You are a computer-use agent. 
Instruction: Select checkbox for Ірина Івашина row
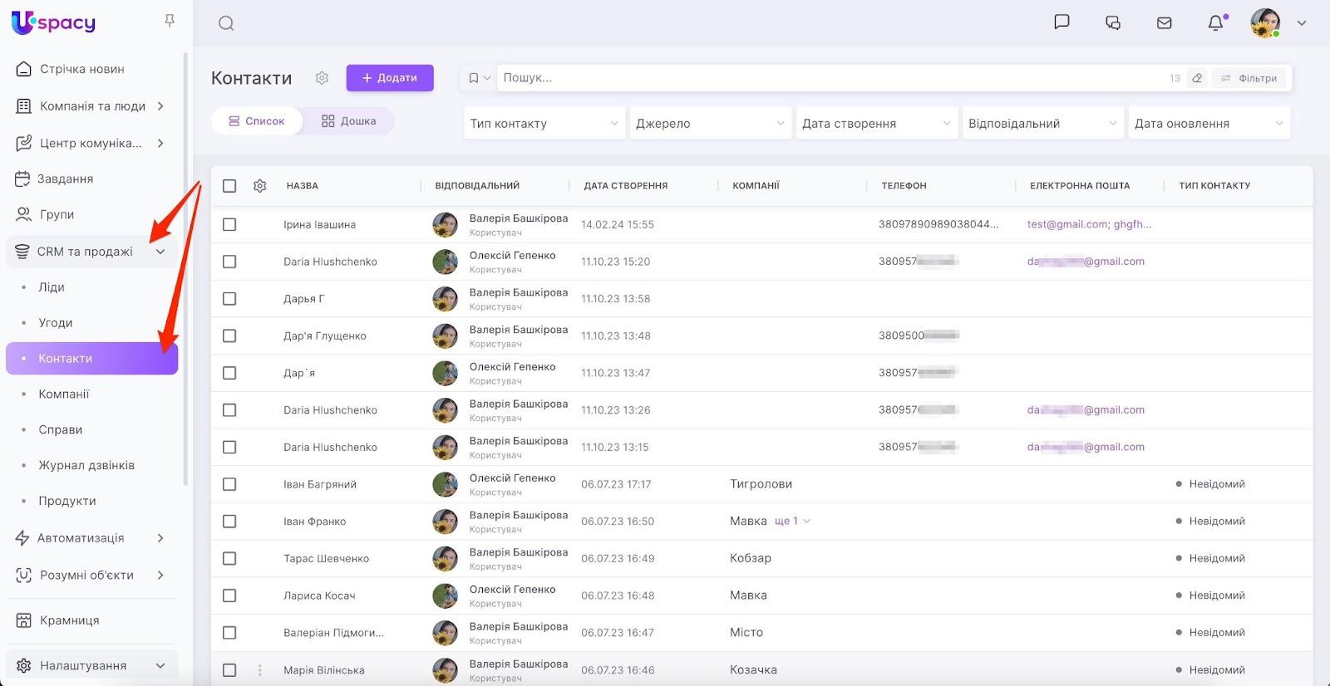229,225
